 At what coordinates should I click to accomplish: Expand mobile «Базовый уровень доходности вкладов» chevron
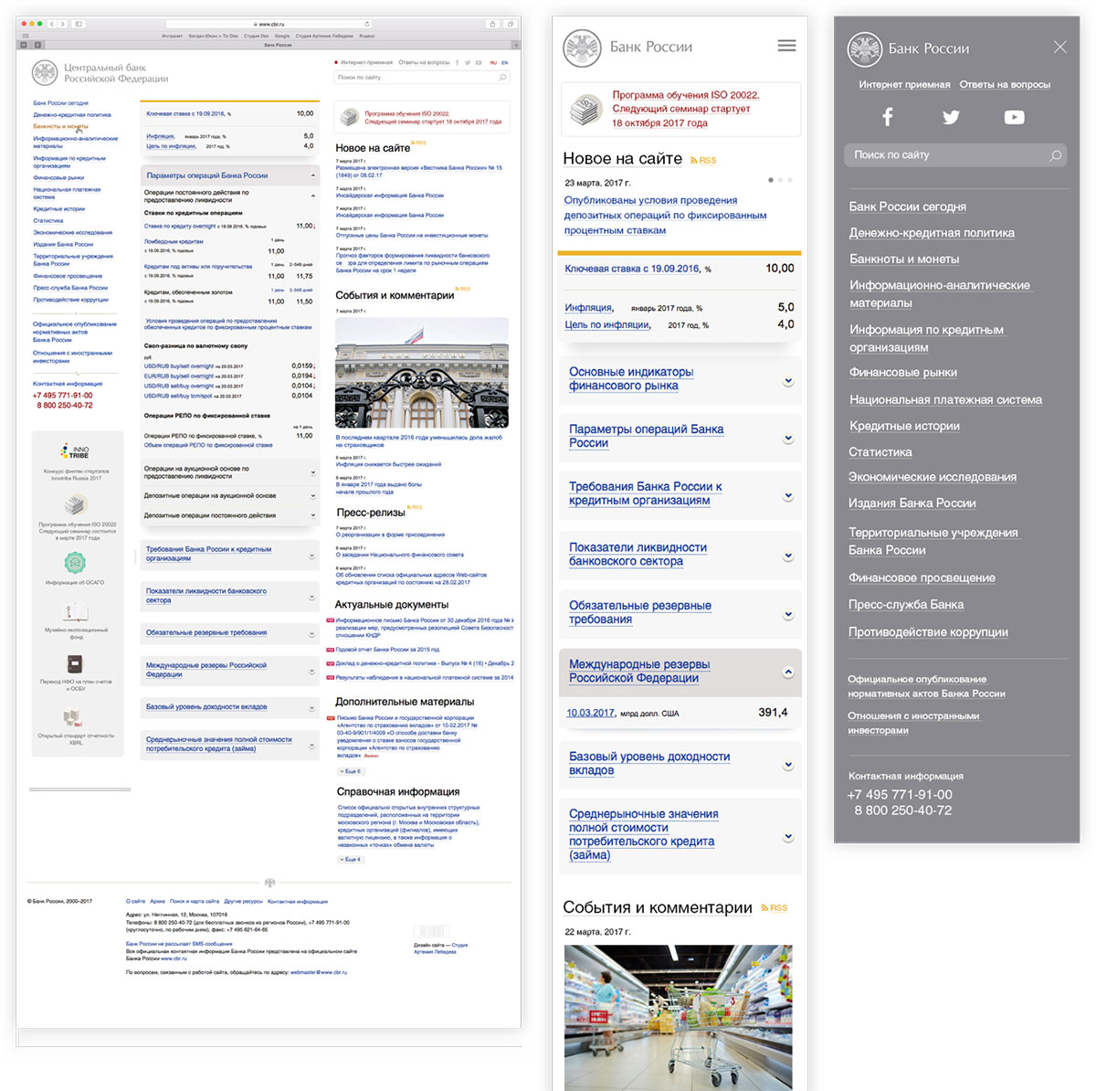tap(787, 765)
